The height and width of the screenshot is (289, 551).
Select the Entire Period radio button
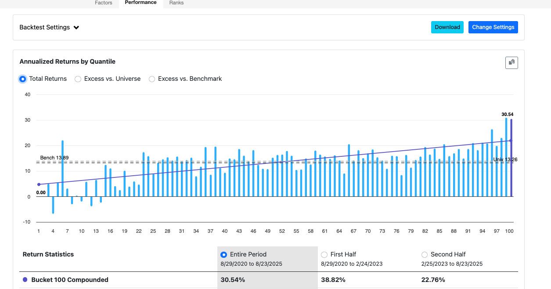[224, 255]
